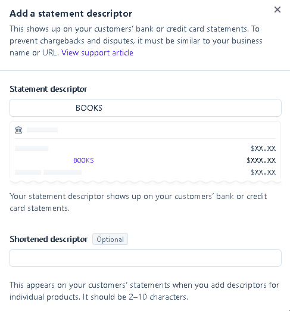Click into the empty Shortened descriptor field
290x311 pixels.
[x=145, y=258]
